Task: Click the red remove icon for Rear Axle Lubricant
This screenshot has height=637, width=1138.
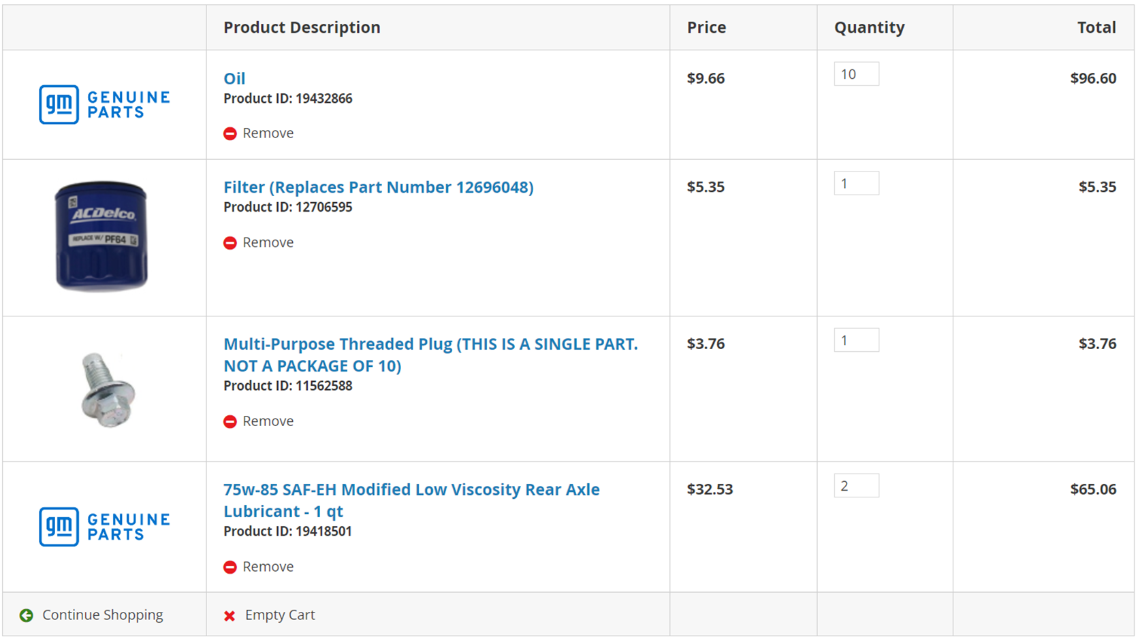Action: pyautogui.click(x=230, y=567)
